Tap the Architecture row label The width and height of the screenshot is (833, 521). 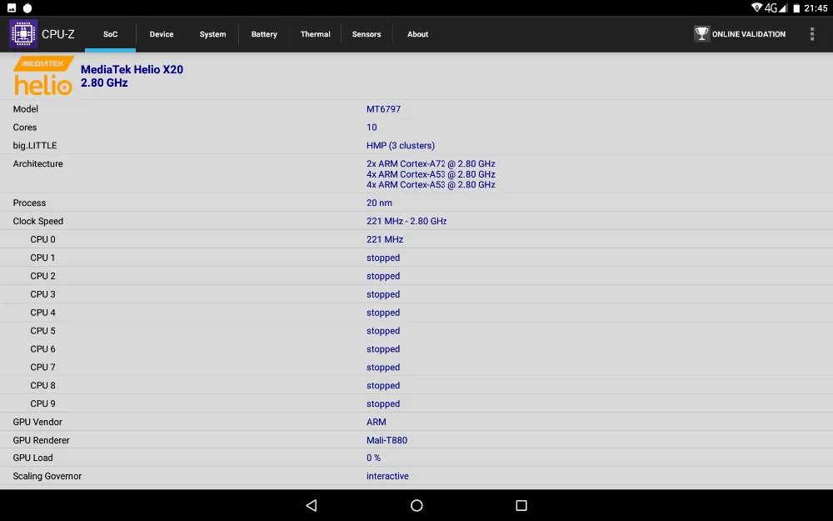[37, 163]
